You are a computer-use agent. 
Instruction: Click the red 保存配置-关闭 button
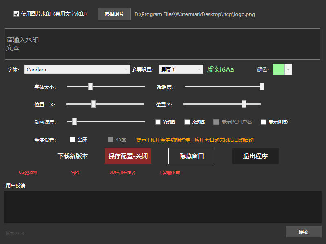click(128, 156)
